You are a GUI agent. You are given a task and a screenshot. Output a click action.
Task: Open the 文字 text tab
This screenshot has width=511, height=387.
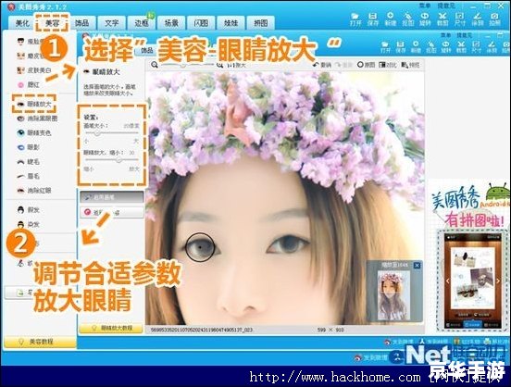coord(111,23)
